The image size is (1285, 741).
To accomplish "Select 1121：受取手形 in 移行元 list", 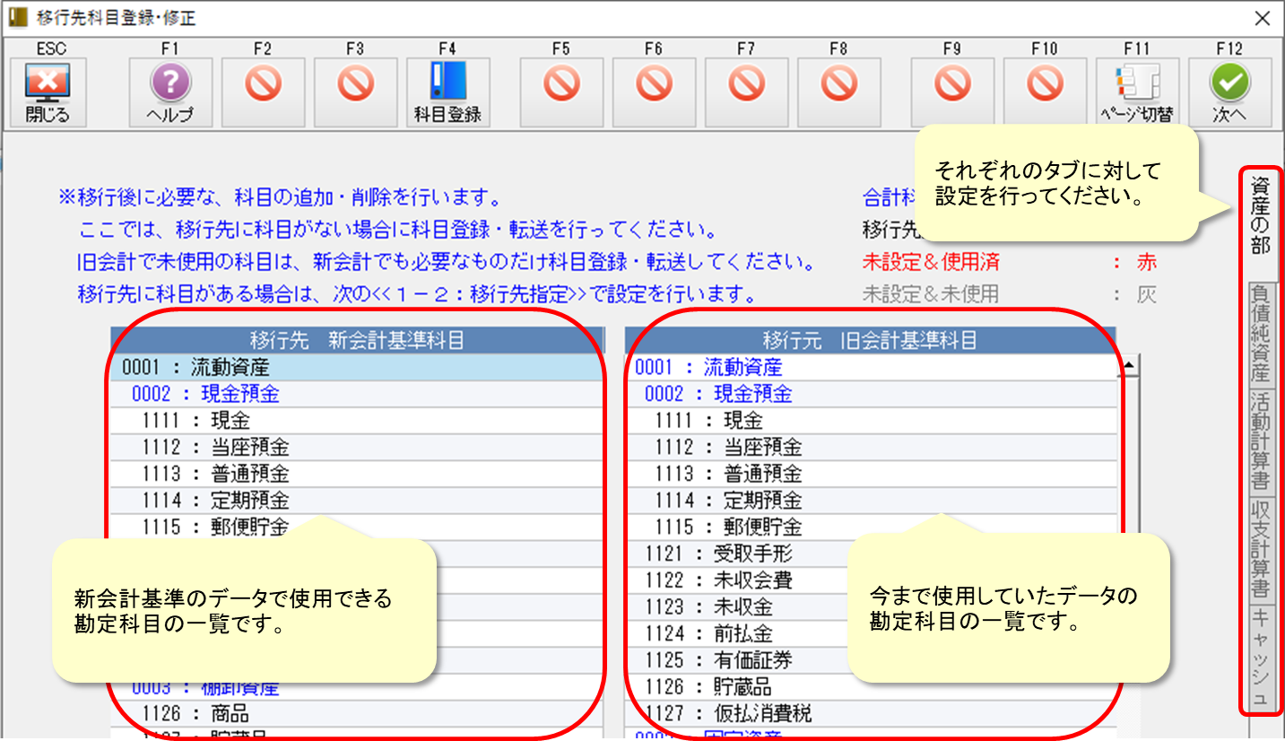I will click(872, 554).
